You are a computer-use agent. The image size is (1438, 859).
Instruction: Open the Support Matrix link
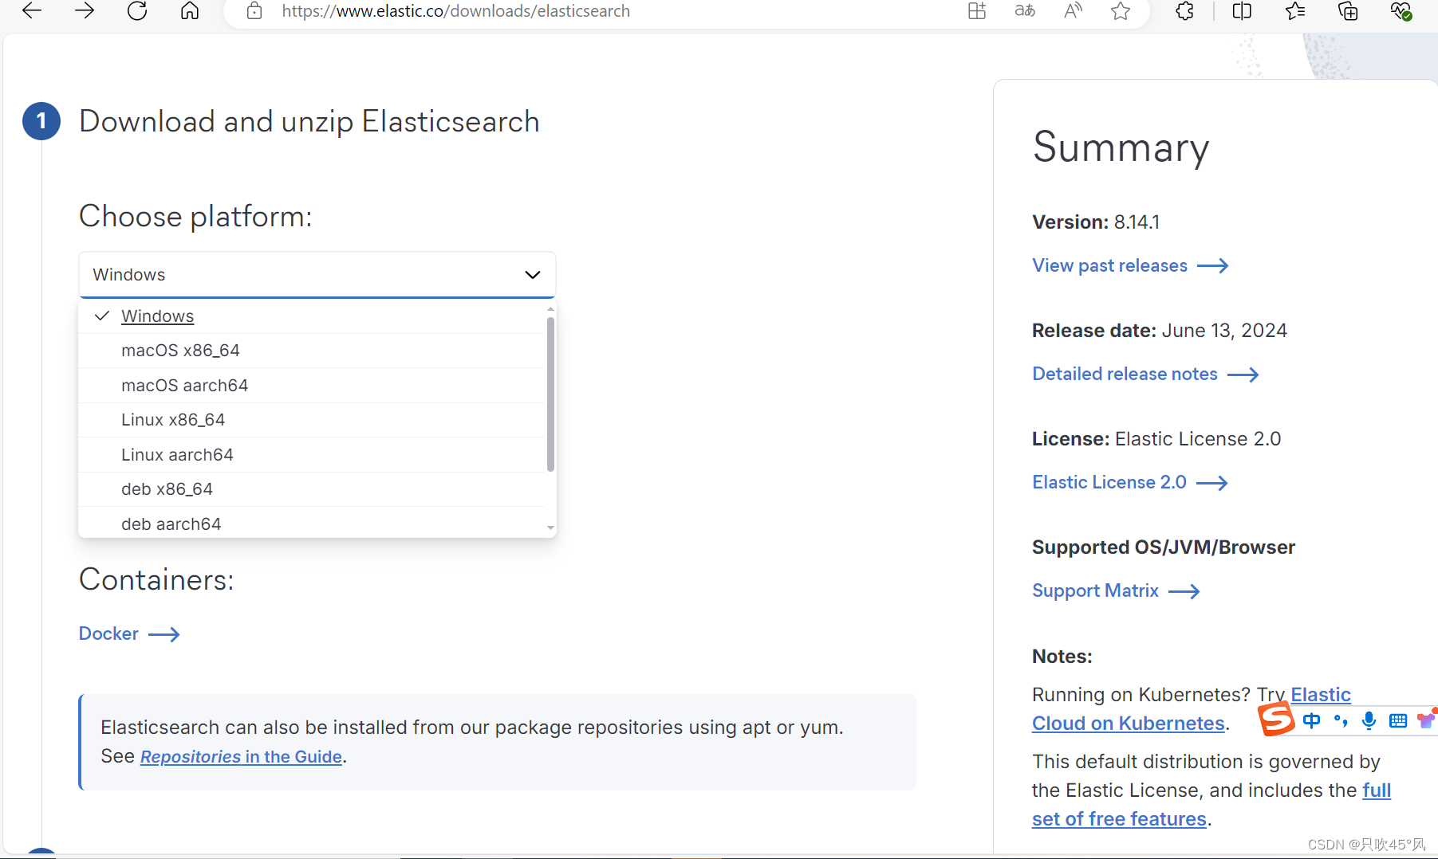pyautogui.click(x=1116, y=591)
